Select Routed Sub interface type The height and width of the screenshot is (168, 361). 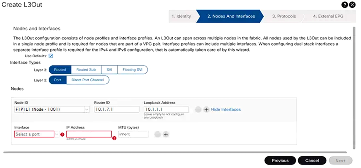(x=86, y=70)
